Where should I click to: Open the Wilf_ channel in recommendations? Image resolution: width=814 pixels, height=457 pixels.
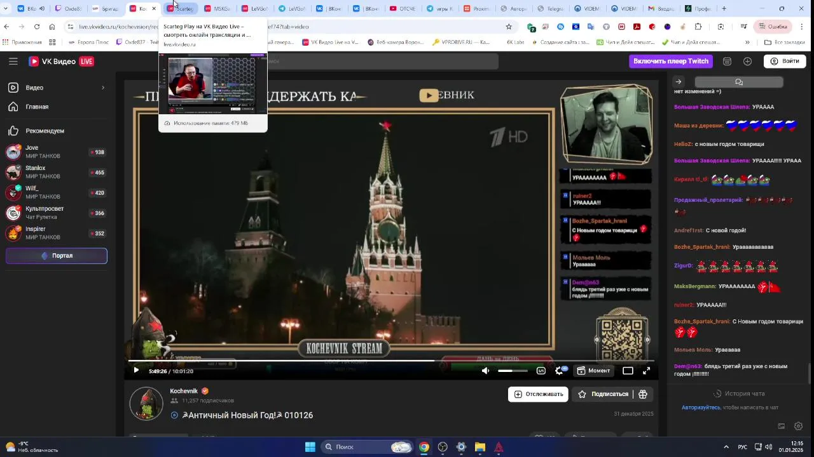click(x=56, y=192)
